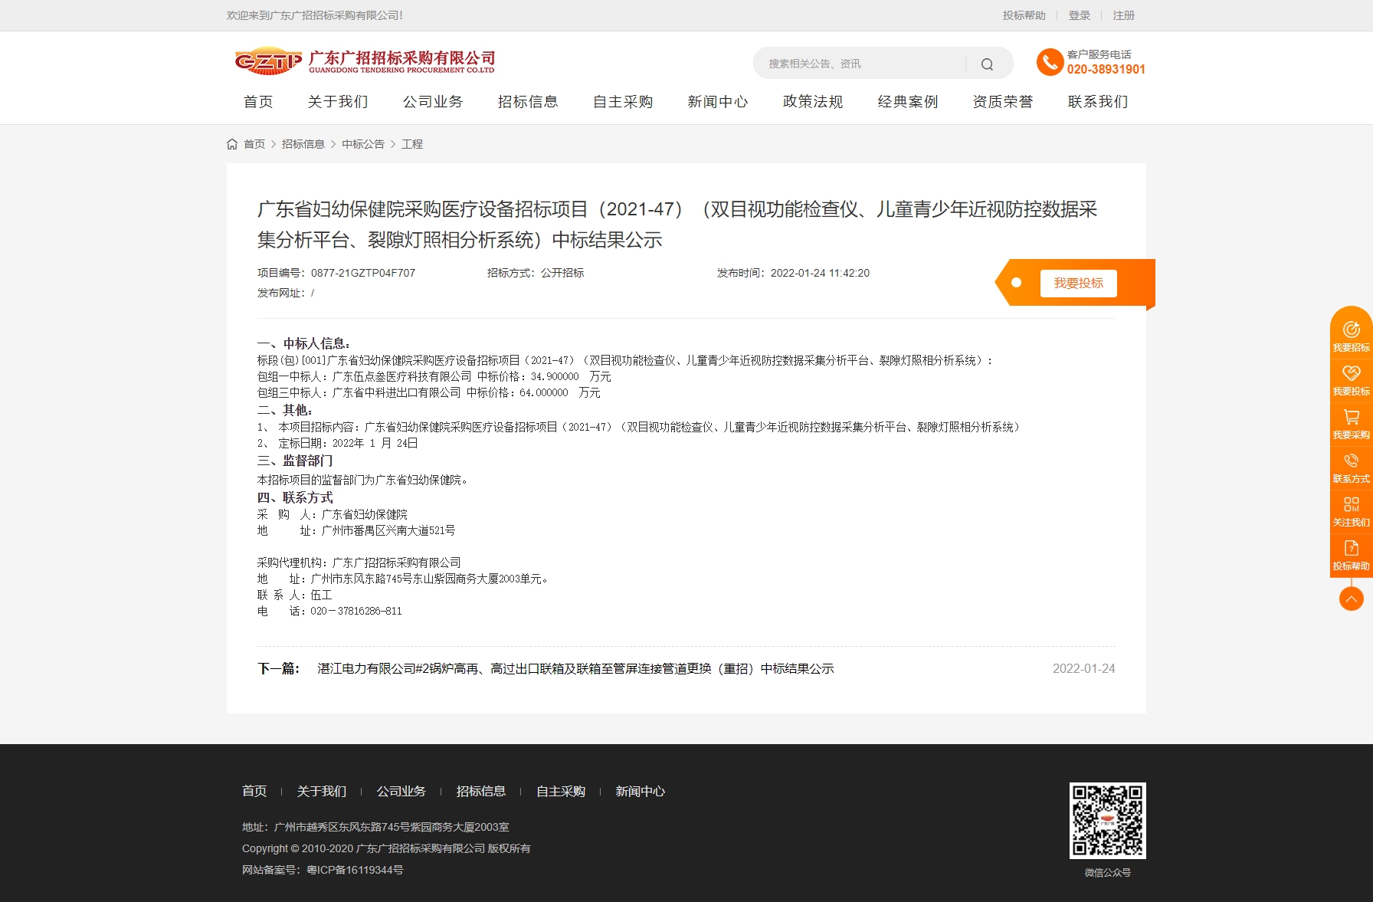This screenshot has height=902, width=1373.
Task: Open next article 湛江电力有限公司 link
Action: [x=575, y=669]
